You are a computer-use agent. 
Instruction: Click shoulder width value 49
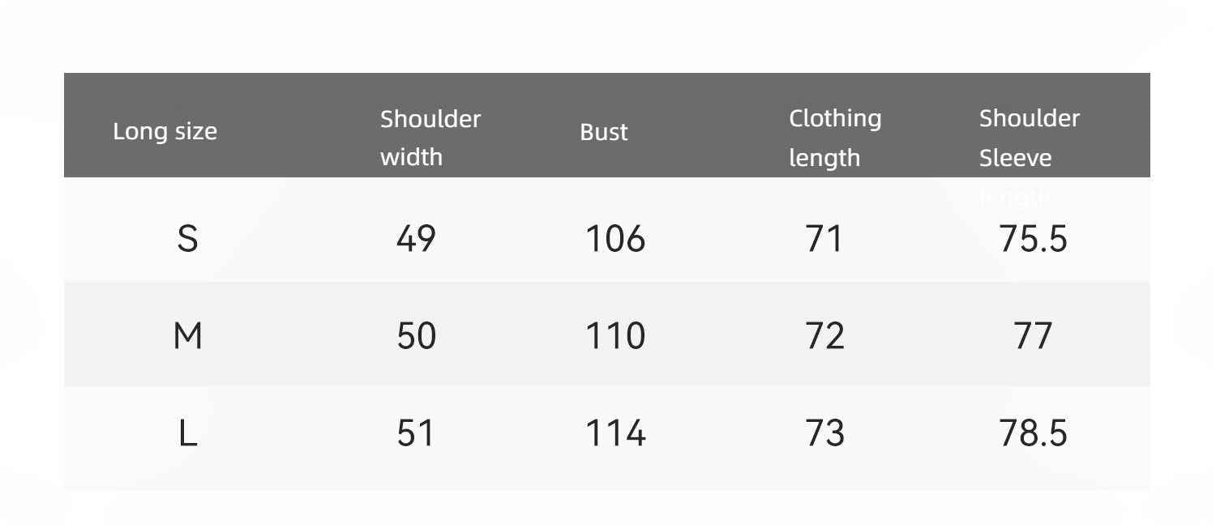[x=416, y=239]
